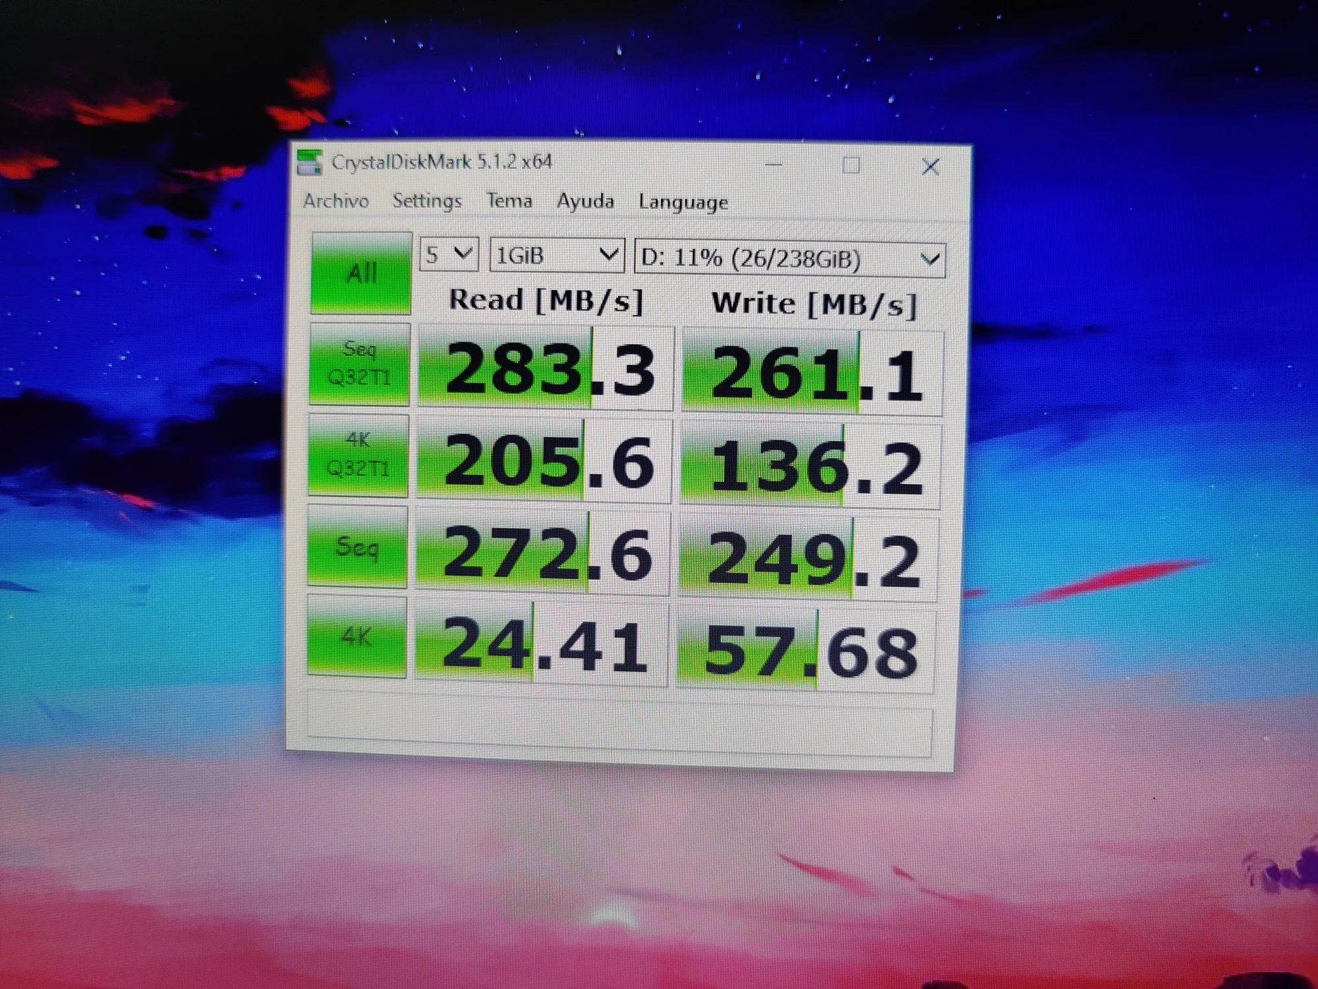Image resolution: width=1318 pixels, height=989 pixels.
Task: Open the Archivo menu
Action: pos(335,200)
